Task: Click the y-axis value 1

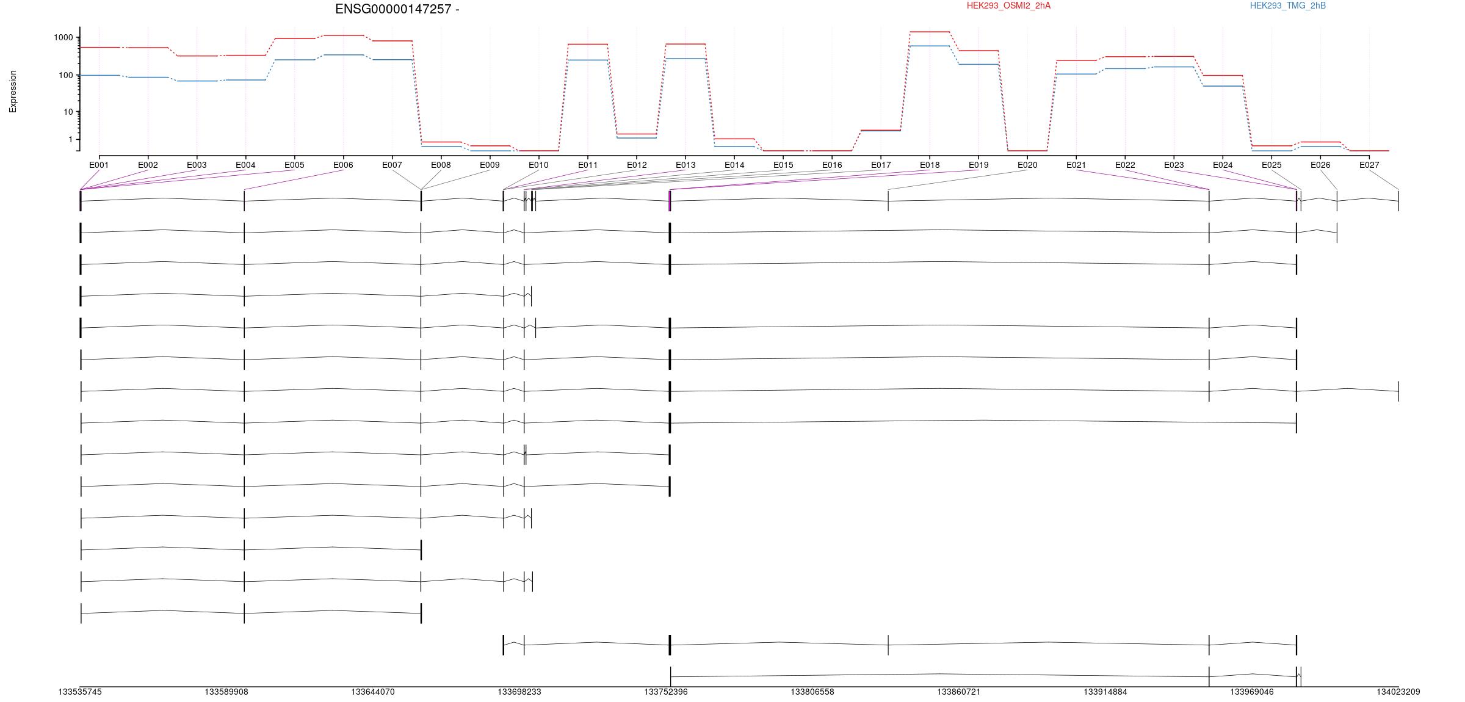Action: (x=71, y=140)
